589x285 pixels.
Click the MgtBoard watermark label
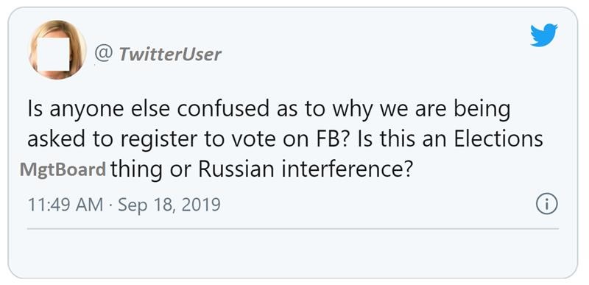tap(63, 169)
